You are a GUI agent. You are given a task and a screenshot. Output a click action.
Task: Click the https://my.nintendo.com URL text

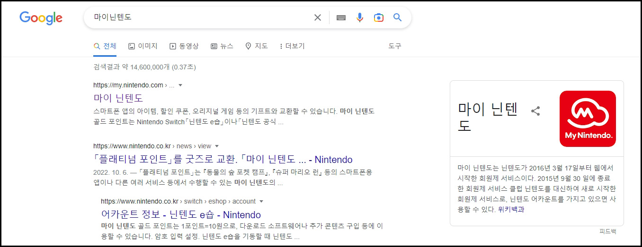tap(134, 85)
